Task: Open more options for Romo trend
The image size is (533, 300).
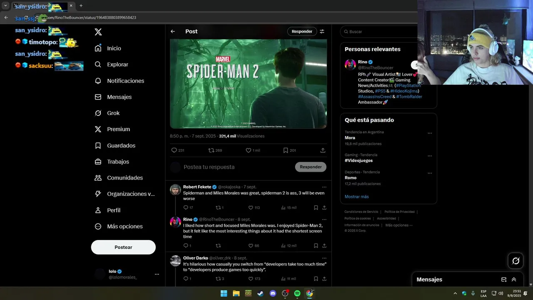Action: click(x=430, y=173)
